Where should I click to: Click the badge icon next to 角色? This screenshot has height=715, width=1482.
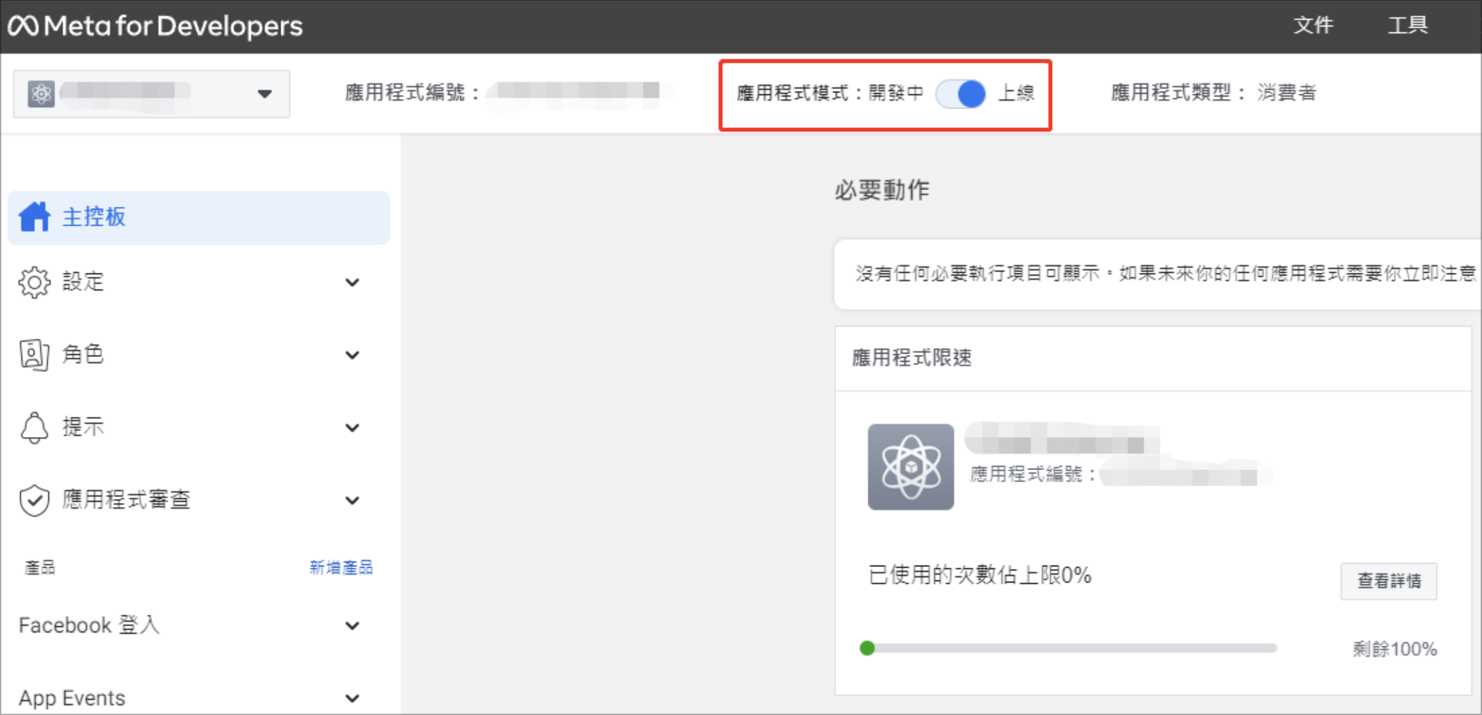pos(34,354)
